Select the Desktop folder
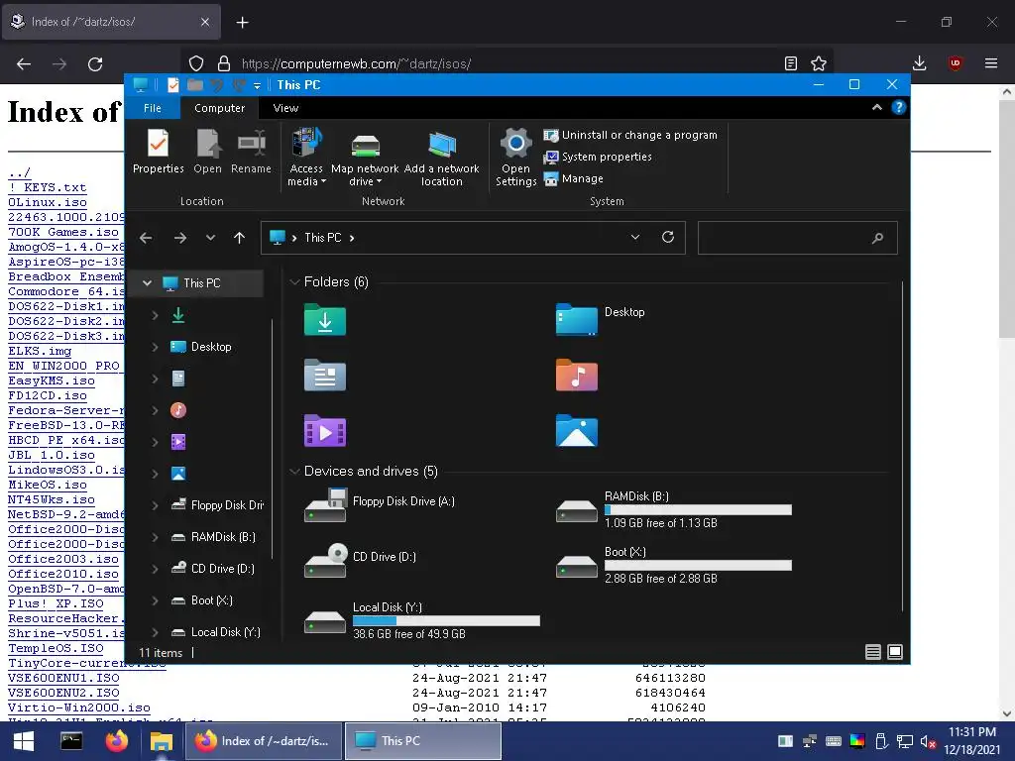The image size is (1015, 761). pyautogui.click(x=600, y=319)
